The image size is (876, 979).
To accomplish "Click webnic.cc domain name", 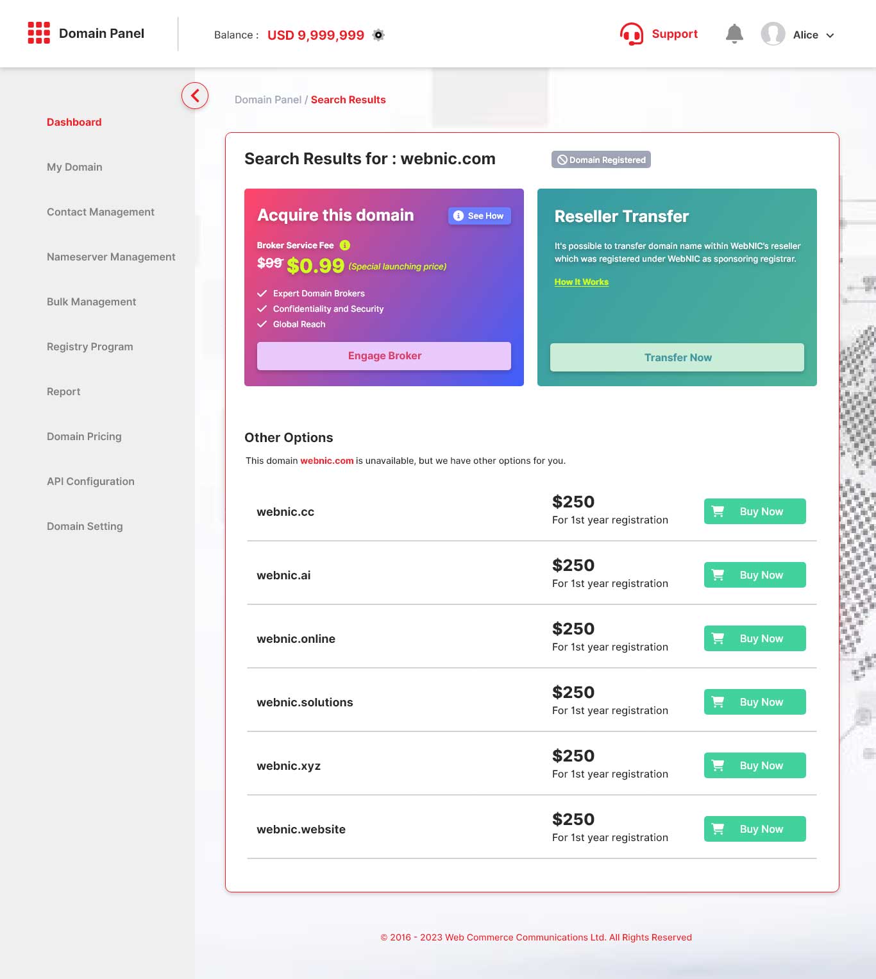I will click(285, 512).
